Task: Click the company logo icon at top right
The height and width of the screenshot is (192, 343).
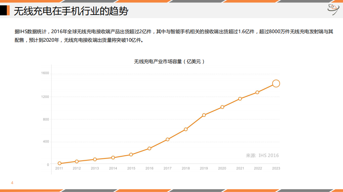Action: tap(333, 9)
